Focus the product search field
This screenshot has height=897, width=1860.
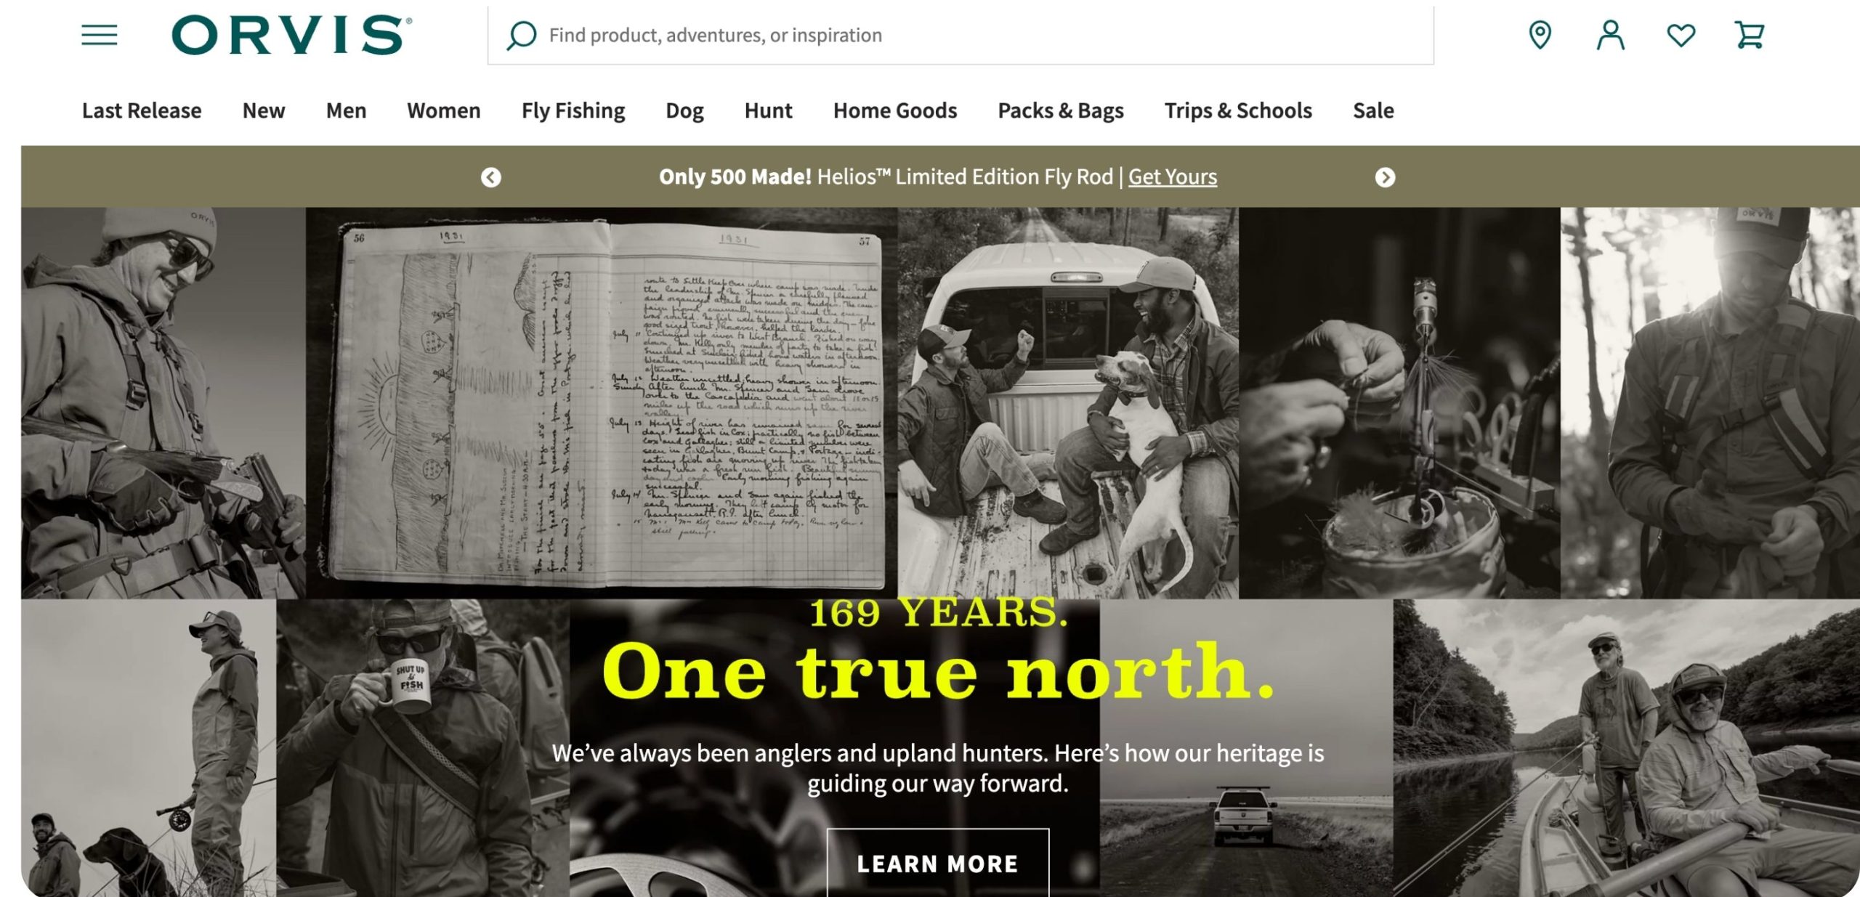coord(961,36)
